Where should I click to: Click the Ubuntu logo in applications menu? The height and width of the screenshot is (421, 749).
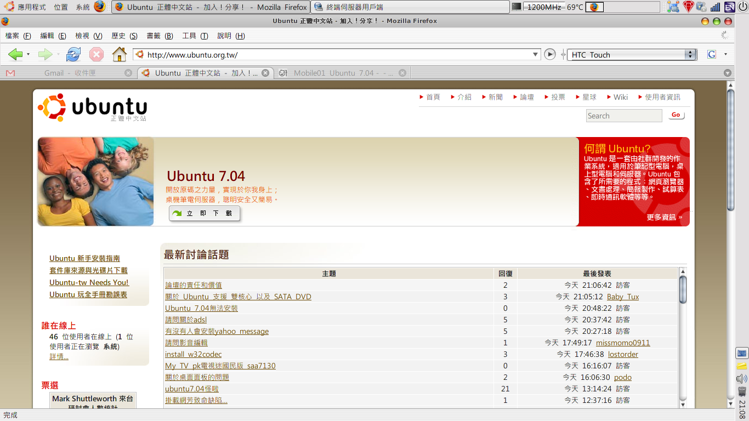[9, 7]
